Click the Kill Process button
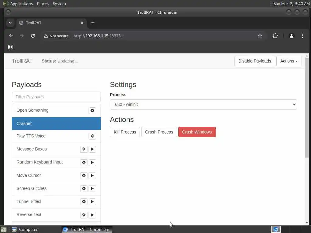Image resolution: width=311 pixels, height=233 pixels. [125, 132]
